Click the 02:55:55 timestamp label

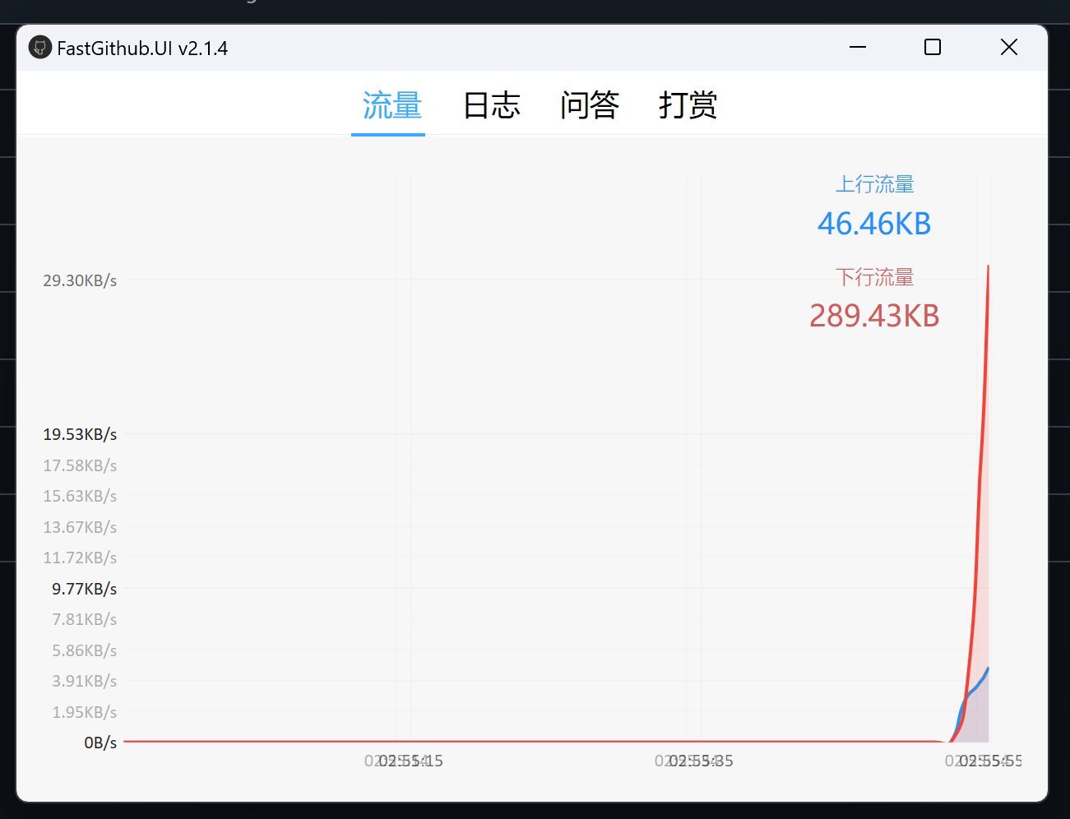coord(984,761)
